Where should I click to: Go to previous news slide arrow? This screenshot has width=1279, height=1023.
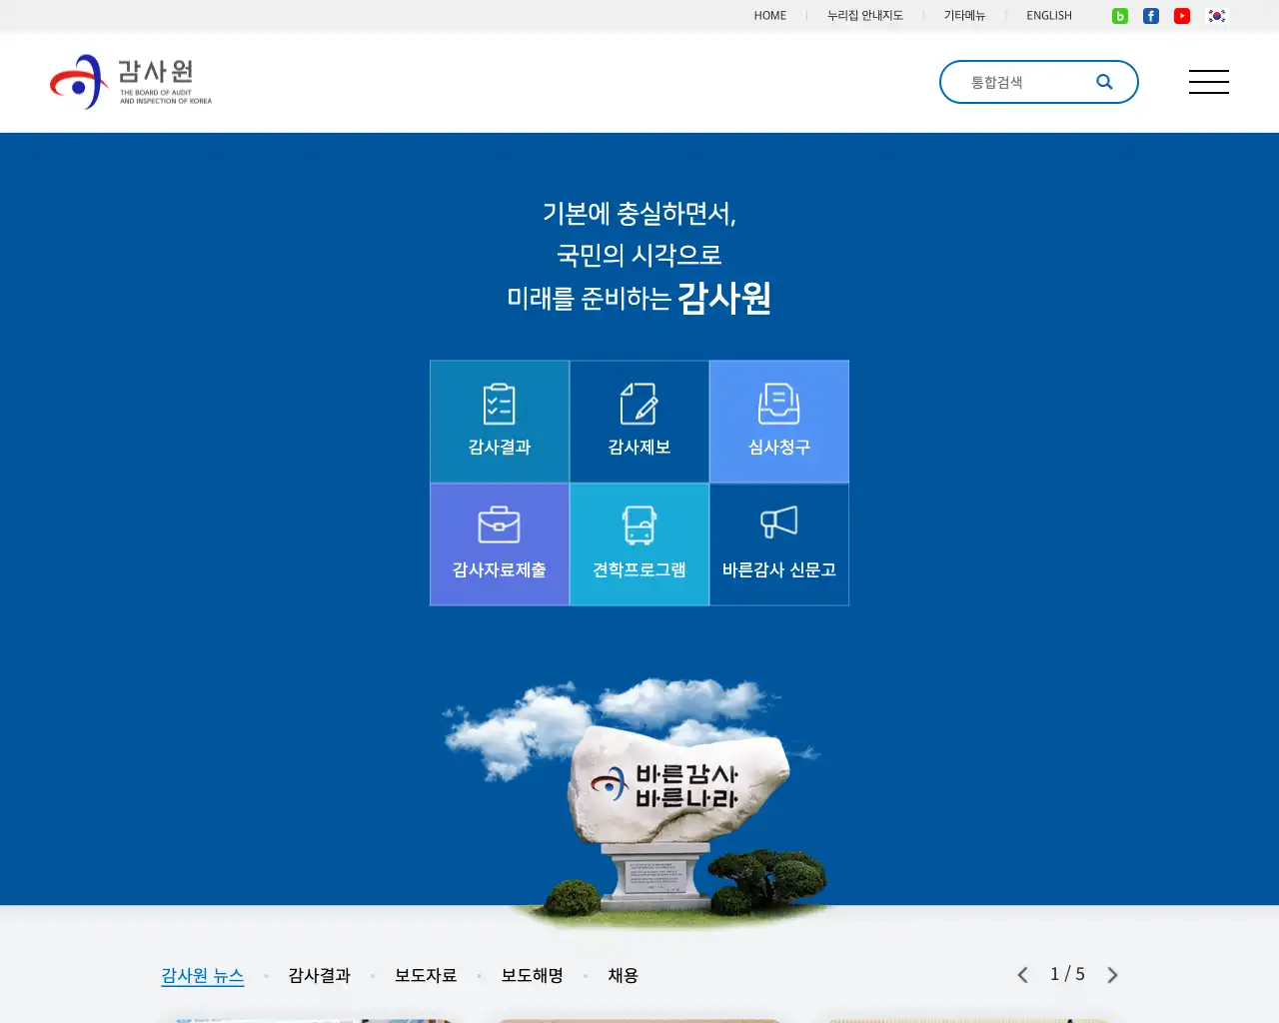tap(1022, 975)
